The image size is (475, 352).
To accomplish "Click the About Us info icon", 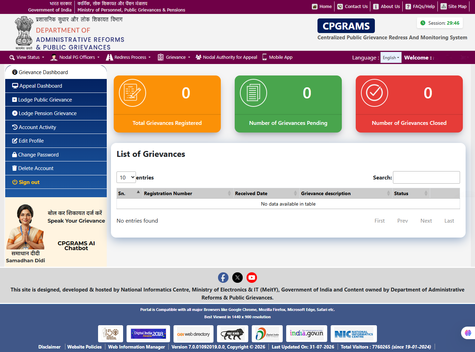I will [376, 7].
